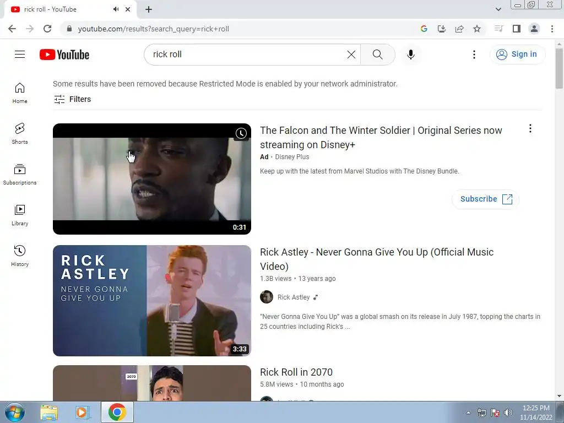This screenshot has width=564, height=423.
Task: Mute the tab via its speaker icon
Action: (116, 9)
